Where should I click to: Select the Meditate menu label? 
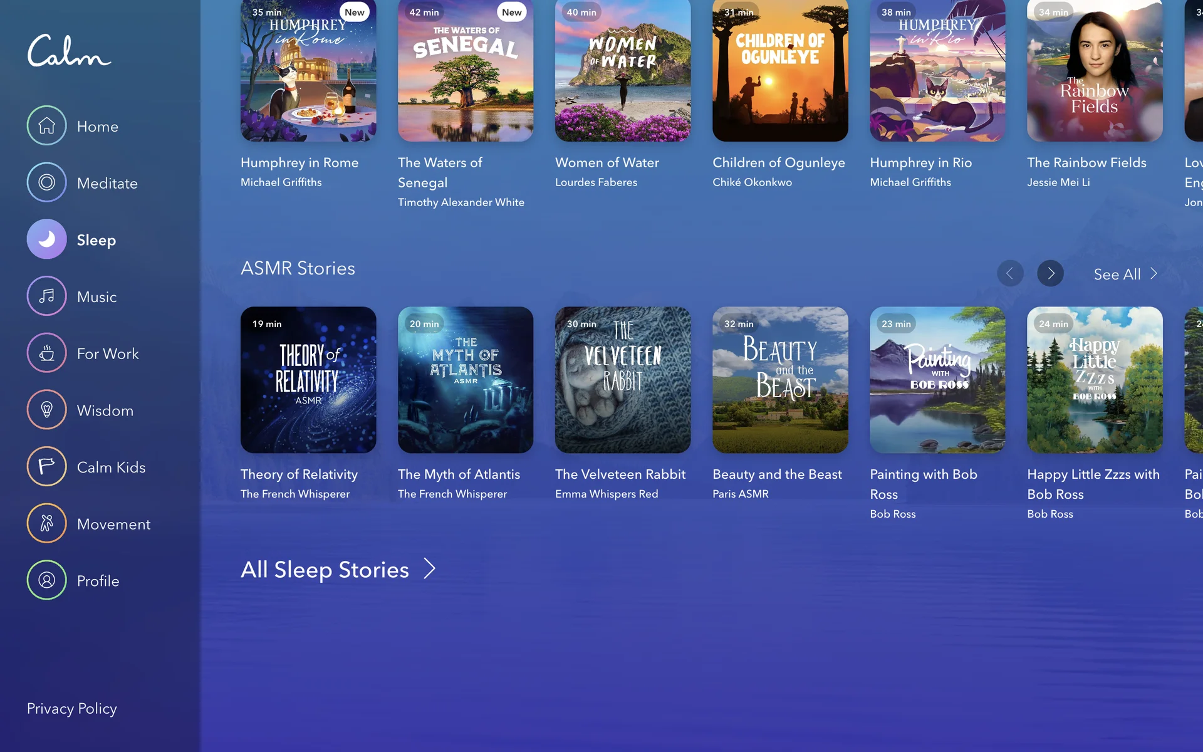107,183
